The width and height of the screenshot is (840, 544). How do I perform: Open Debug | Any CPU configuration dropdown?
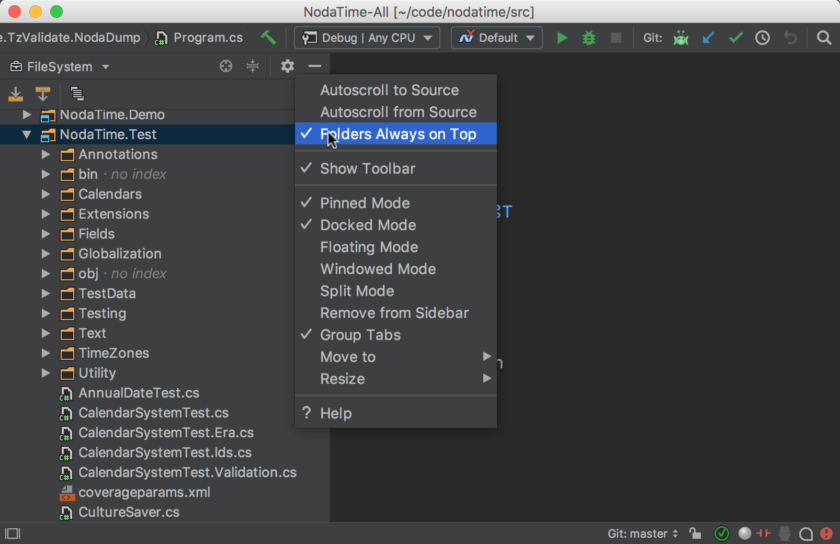coord(367,38)
